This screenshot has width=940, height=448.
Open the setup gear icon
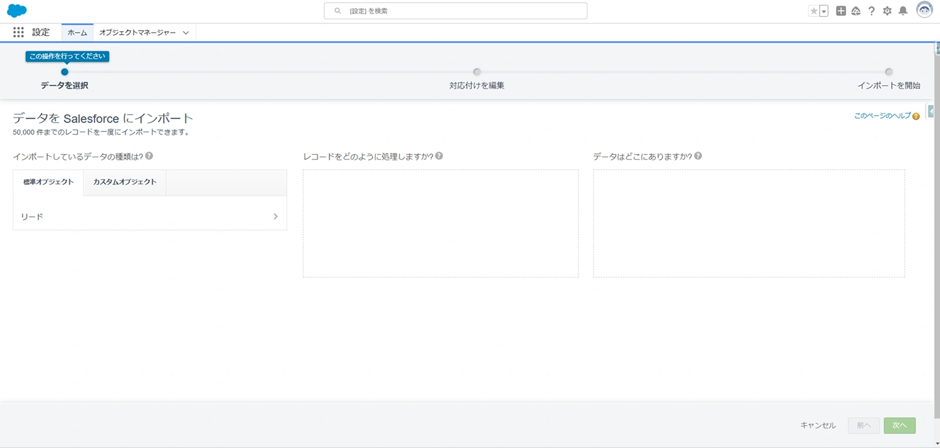pos(887,11)
